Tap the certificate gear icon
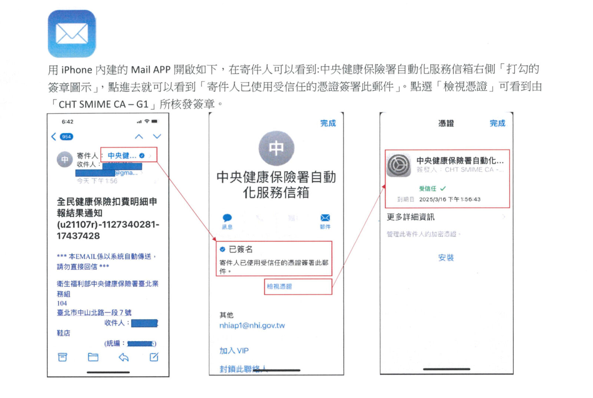The width and height of the screenshot is (593, 398). tap(399, 165)
